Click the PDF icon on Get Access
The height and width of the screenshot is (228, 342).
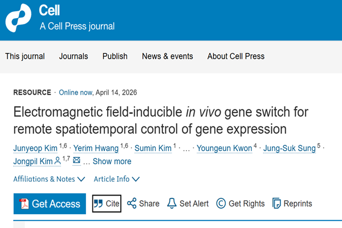25,204
